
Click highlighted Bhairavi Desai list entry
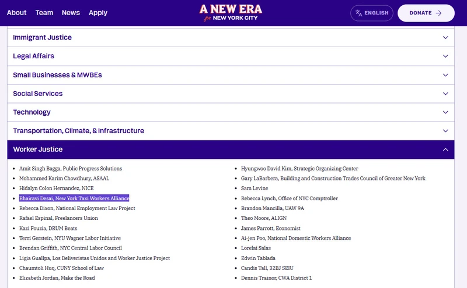(x=74, y=198)
